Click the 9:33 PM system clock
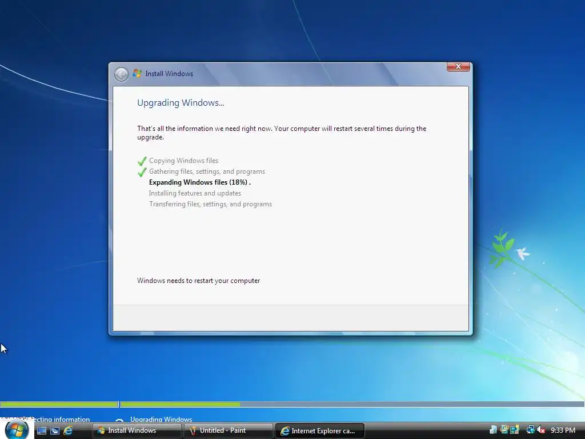This screenshot has height=439, width=585. coord(563,430)
